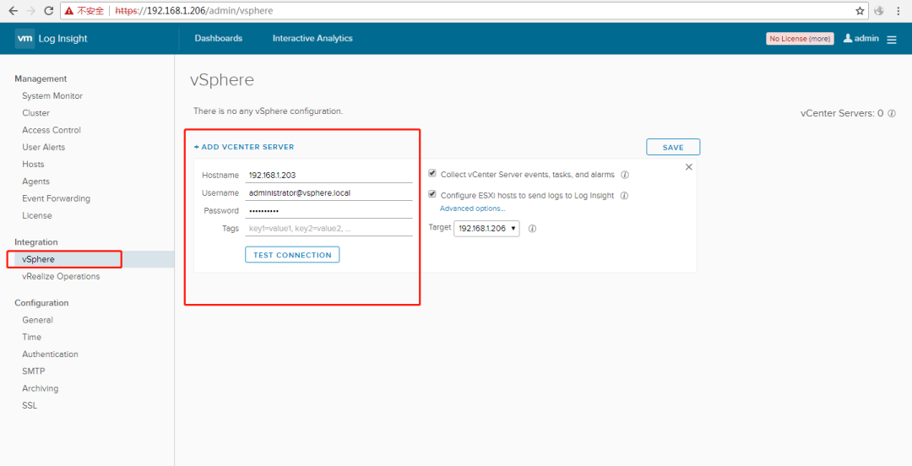Open Chrome three-dot menu
This screenshot has height=466, width=912.
[x=898, y=10]
